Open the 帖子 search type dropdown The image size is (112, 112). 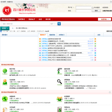pos(53,24)
